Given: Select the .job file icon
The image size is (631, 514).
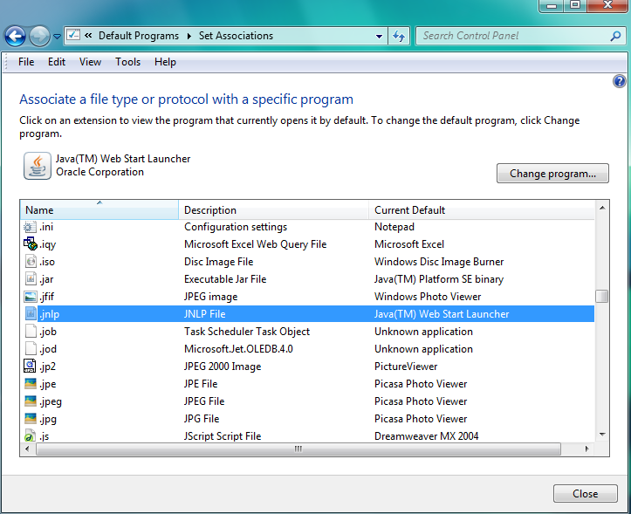Looking at the screenshot, I should [31, 332].
